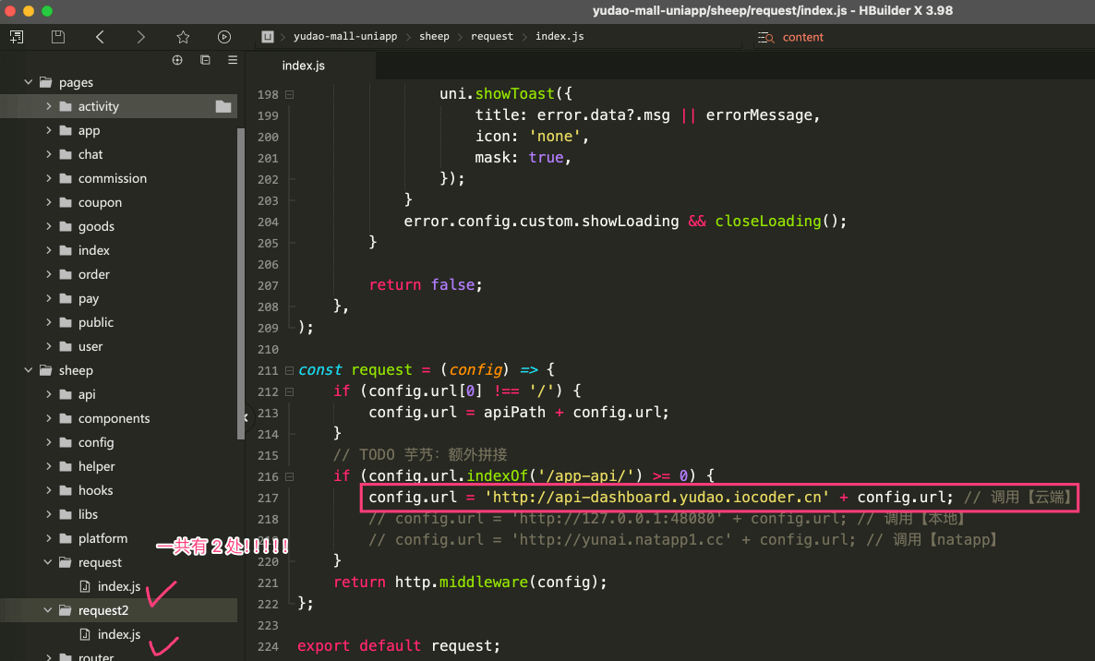1095x661 pixels.
Task: Click the save file icon
Action: 58,37
